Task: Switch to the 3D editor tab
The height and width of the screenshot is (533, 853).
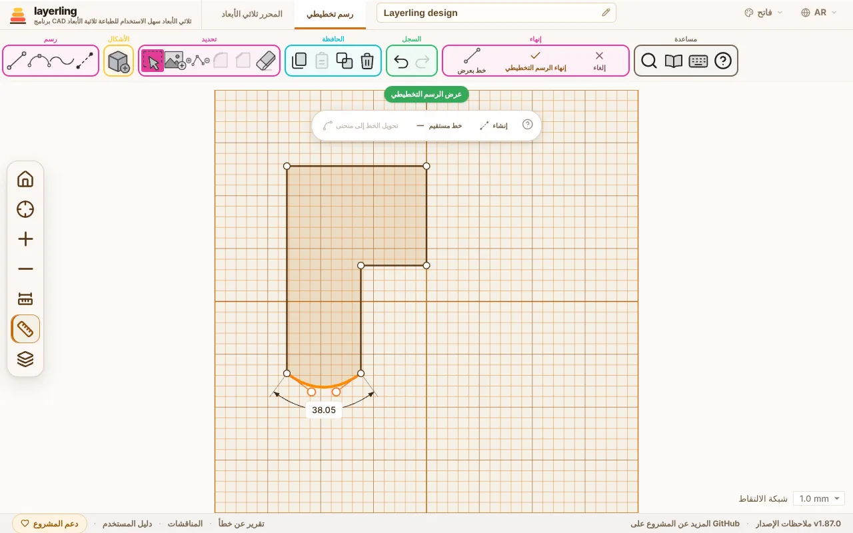Action: pyautogui.click(x=252, y=14)
